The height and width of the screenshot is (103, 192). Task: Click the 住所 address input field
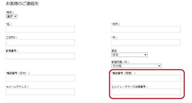[146, 29]
